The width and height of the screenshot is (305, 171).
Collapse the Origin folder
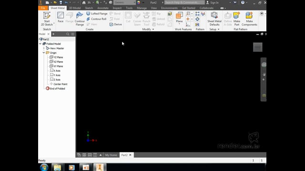point(44,53)
